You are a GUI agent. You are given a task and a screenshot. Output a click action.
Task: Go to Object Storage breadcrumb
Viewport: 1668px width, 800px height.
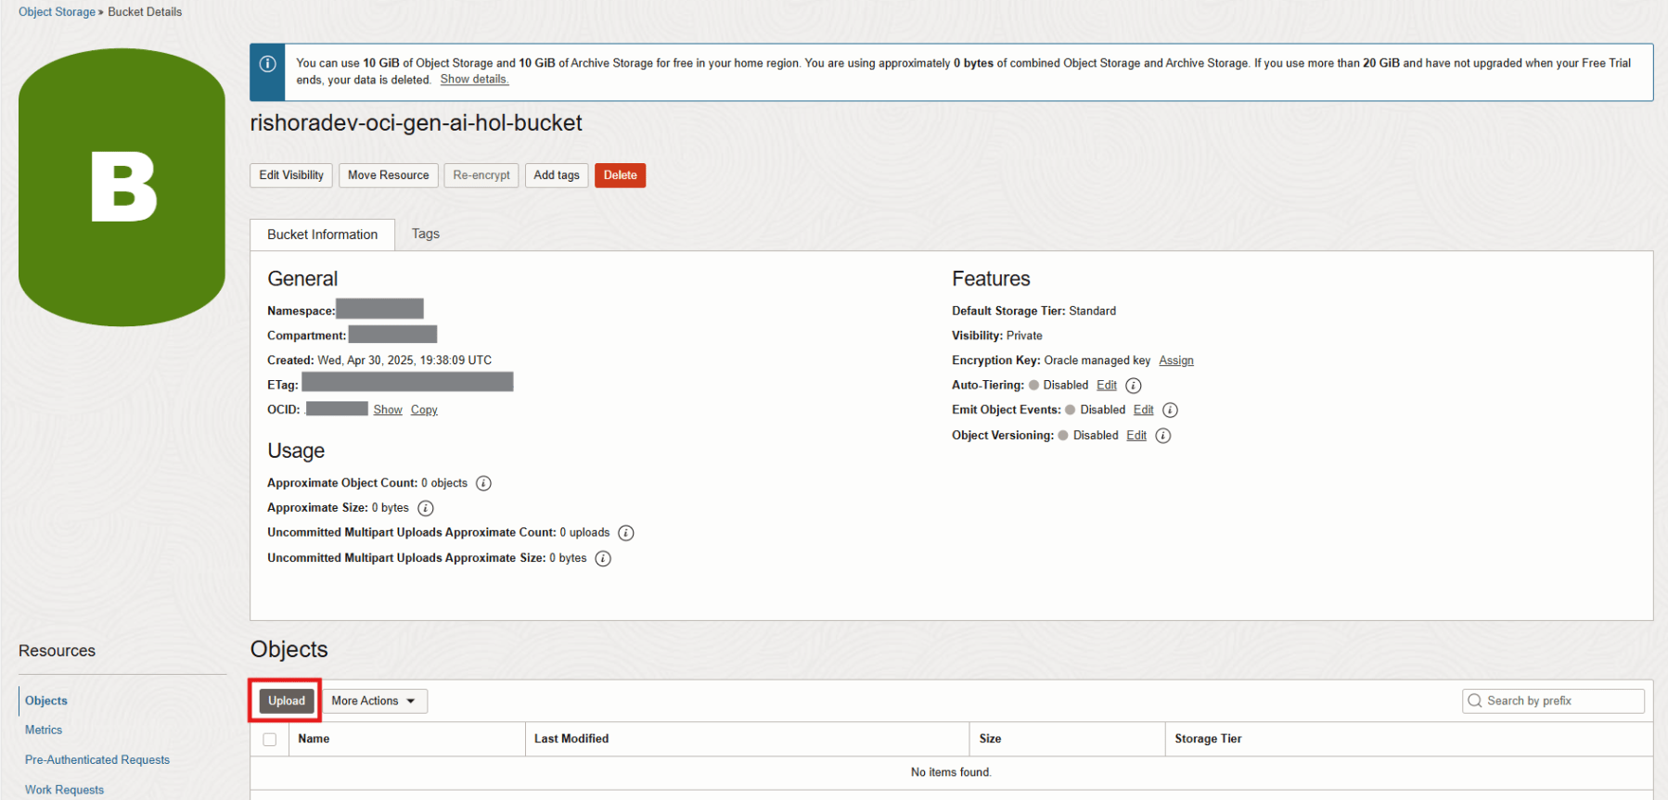(57, 12)
